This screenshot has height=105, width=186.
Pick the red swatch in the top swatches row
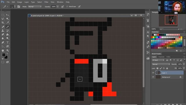tap(158, 35)
